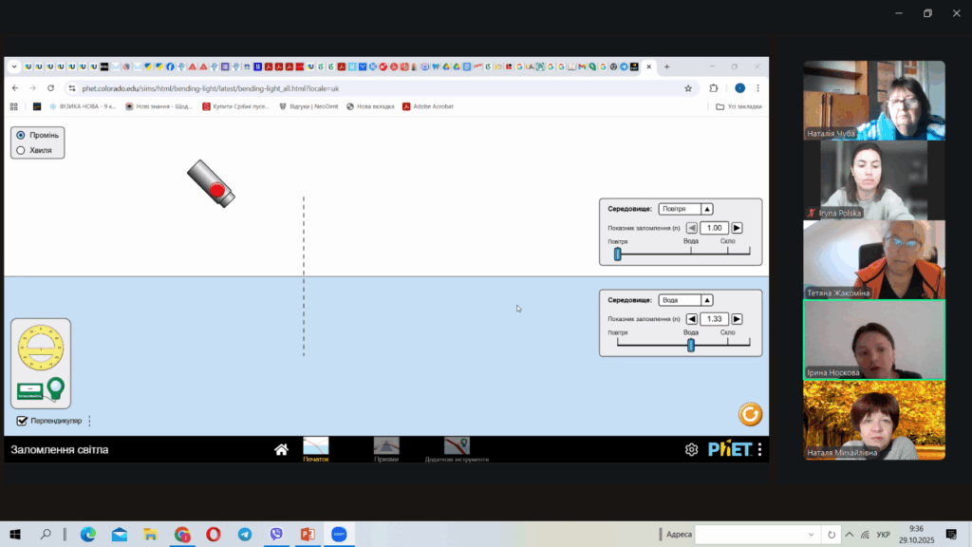Launch Microsoft Edge from taskbar
The image size is (972, 547).
tap(88, 534)
